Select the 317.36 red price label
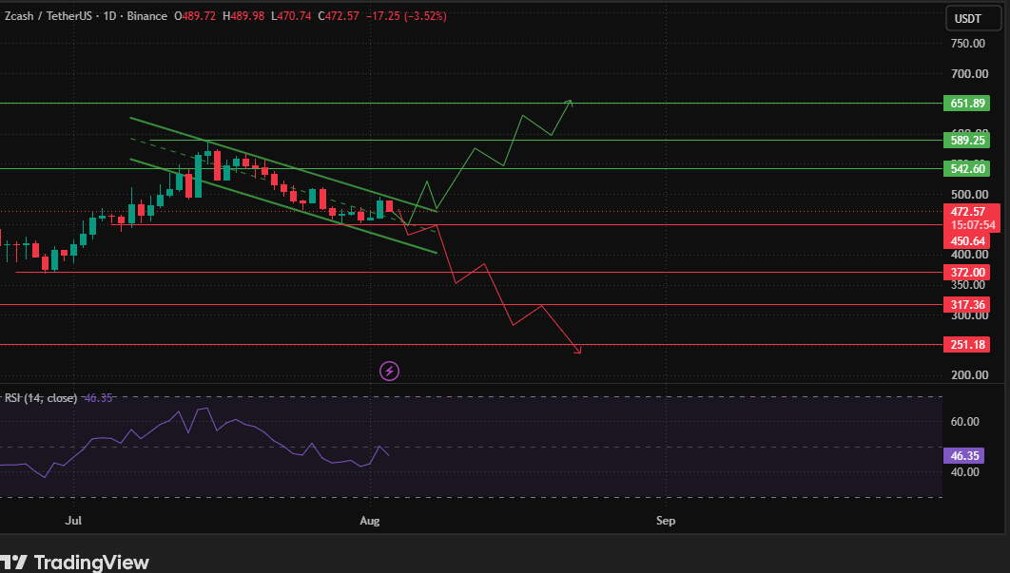This screenshot has height=573, width=1010. click(x=966, y=304)
